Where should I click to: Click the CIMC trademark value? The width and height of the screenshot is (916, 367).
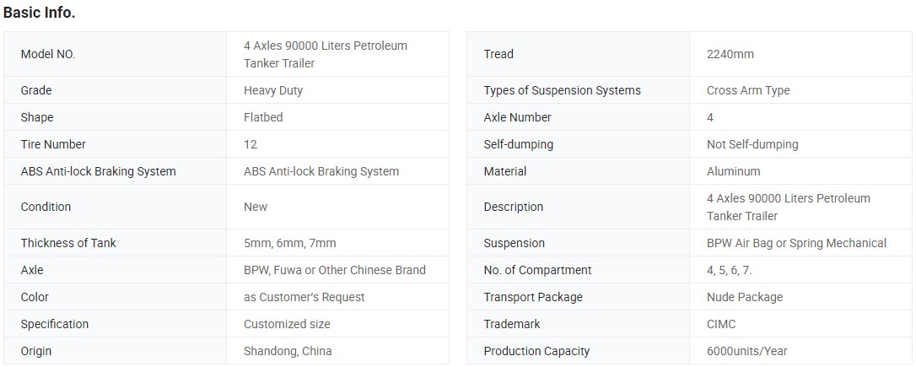coord(721,324)
